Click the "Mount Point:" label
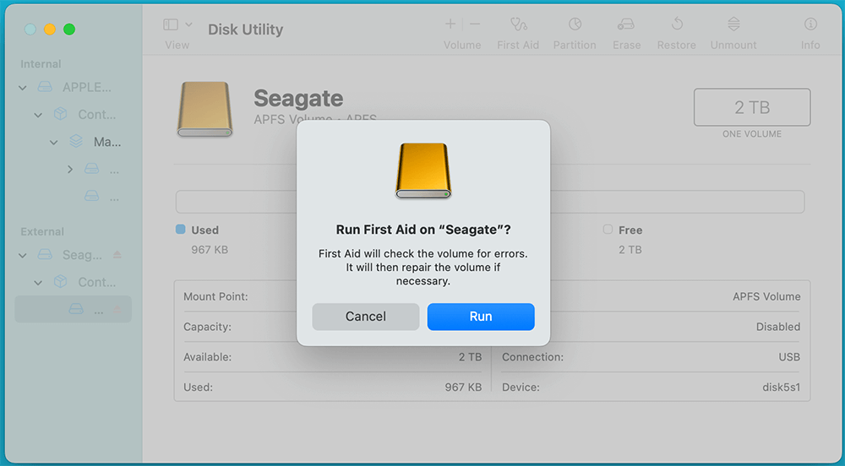This screenshot has height=466, width=845. 215,296
